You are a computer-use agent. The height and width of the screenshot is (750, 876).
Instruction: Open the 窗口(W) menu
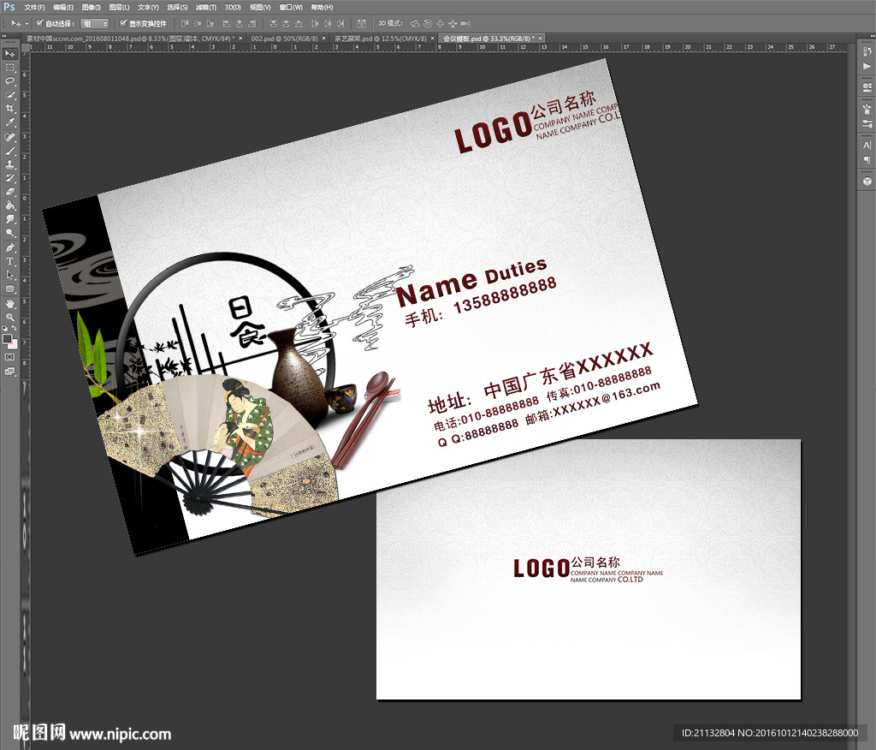(x=291, y=7)
